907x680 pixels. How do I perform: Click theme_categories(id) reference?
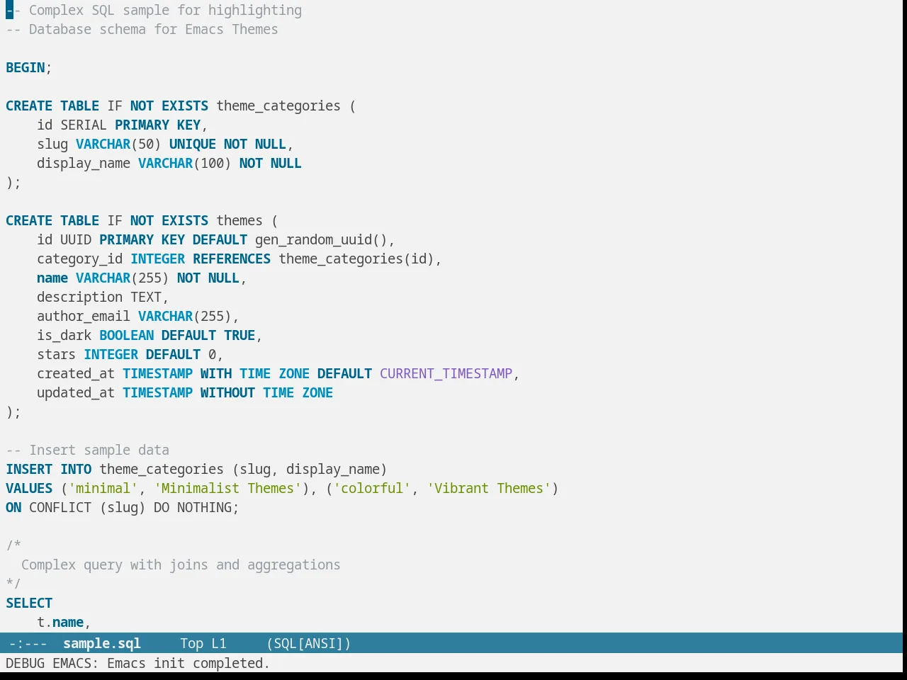pyautogui.click(x=356, y=259)
